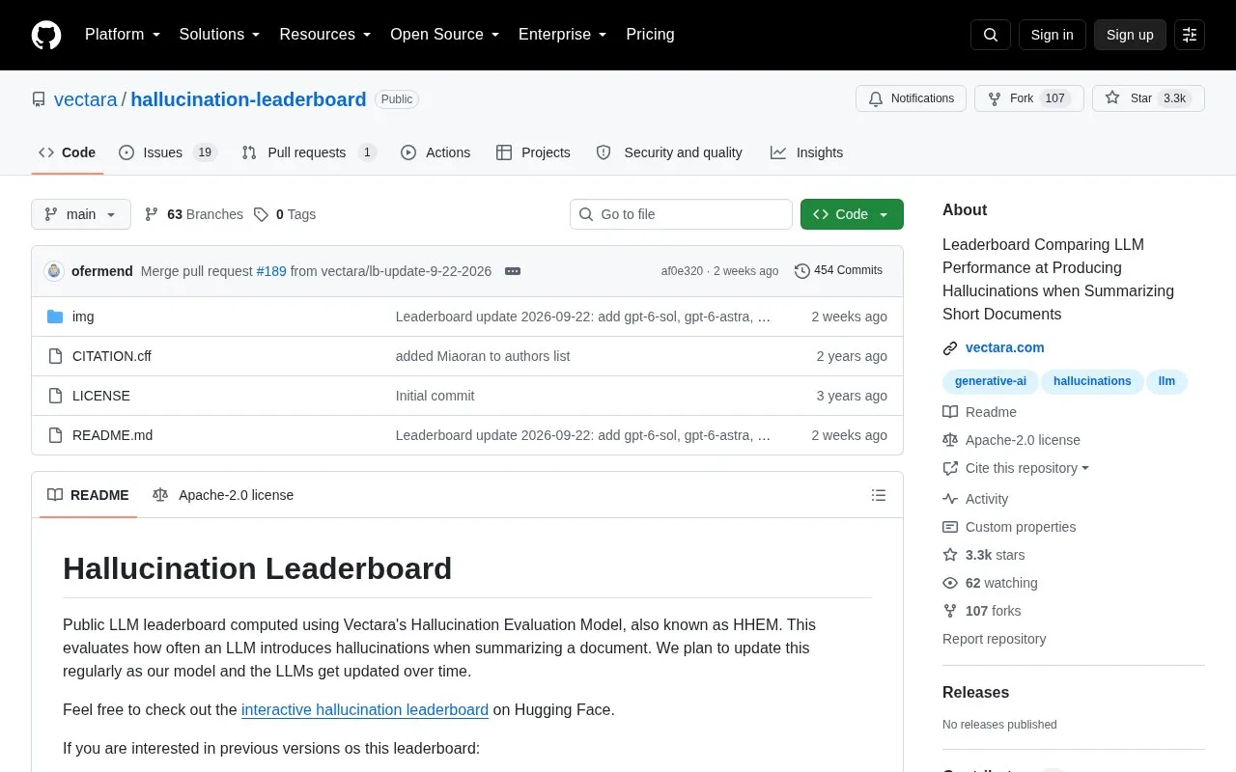Open 'added Miaoran to authors list' commit
The width and height of the screenshot is (1236, 772).
pos(483,356)
